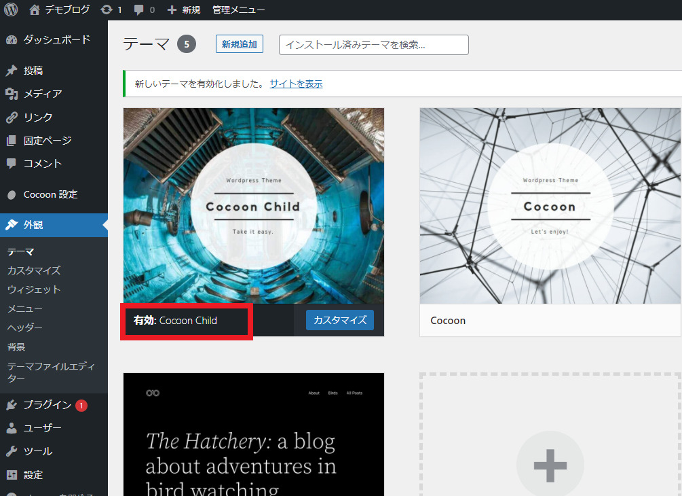This screenshot has width=682, height=496.
Task: Select カスタマイズ in the 外観 submenu
Action: click(x=34, y=270)
